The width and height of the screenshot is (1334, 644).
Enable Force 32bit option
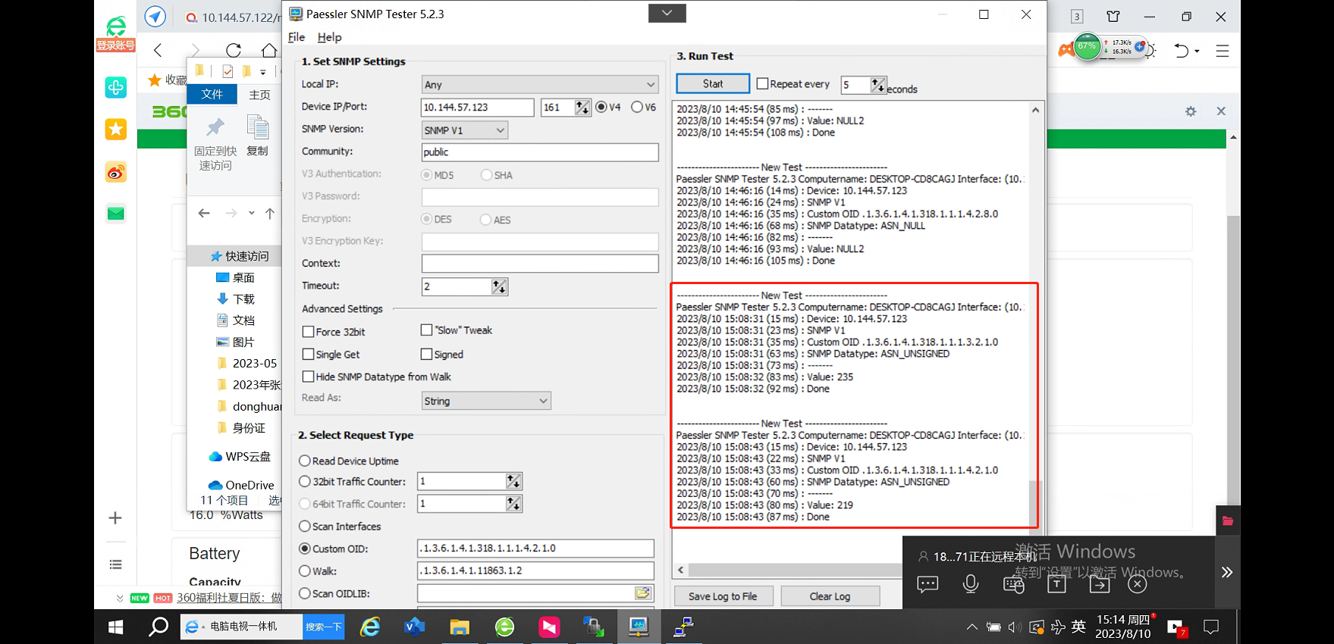tap(308, 332)
